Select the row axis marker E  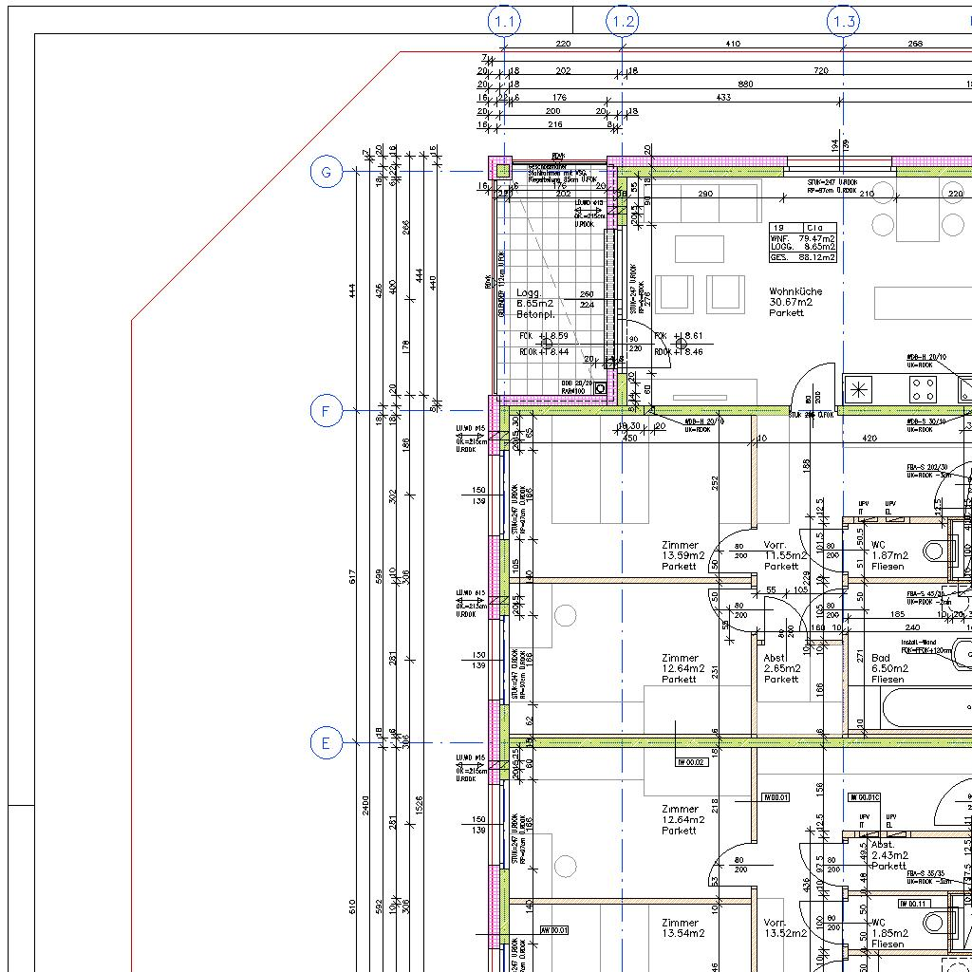point(326,742)
